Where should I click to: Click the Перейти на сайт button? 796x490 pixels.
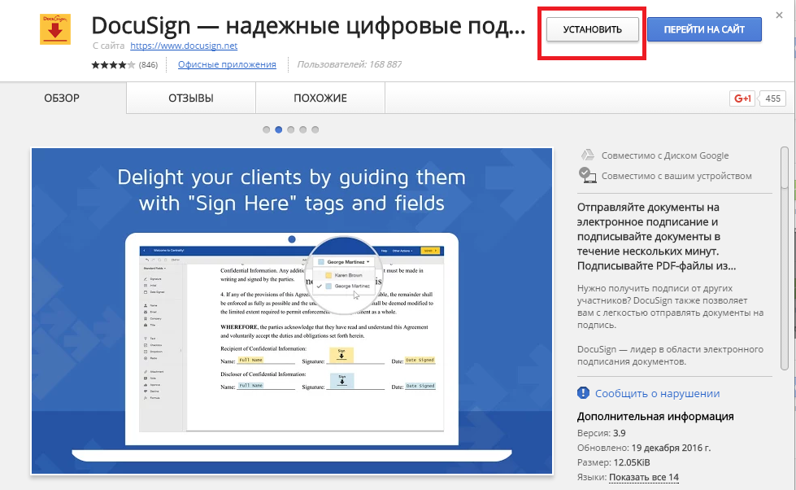pos(704,29)
